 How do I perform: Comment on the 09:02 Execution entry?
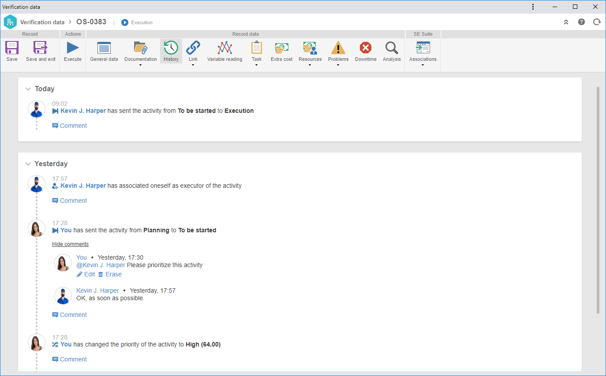click(69, 126)
